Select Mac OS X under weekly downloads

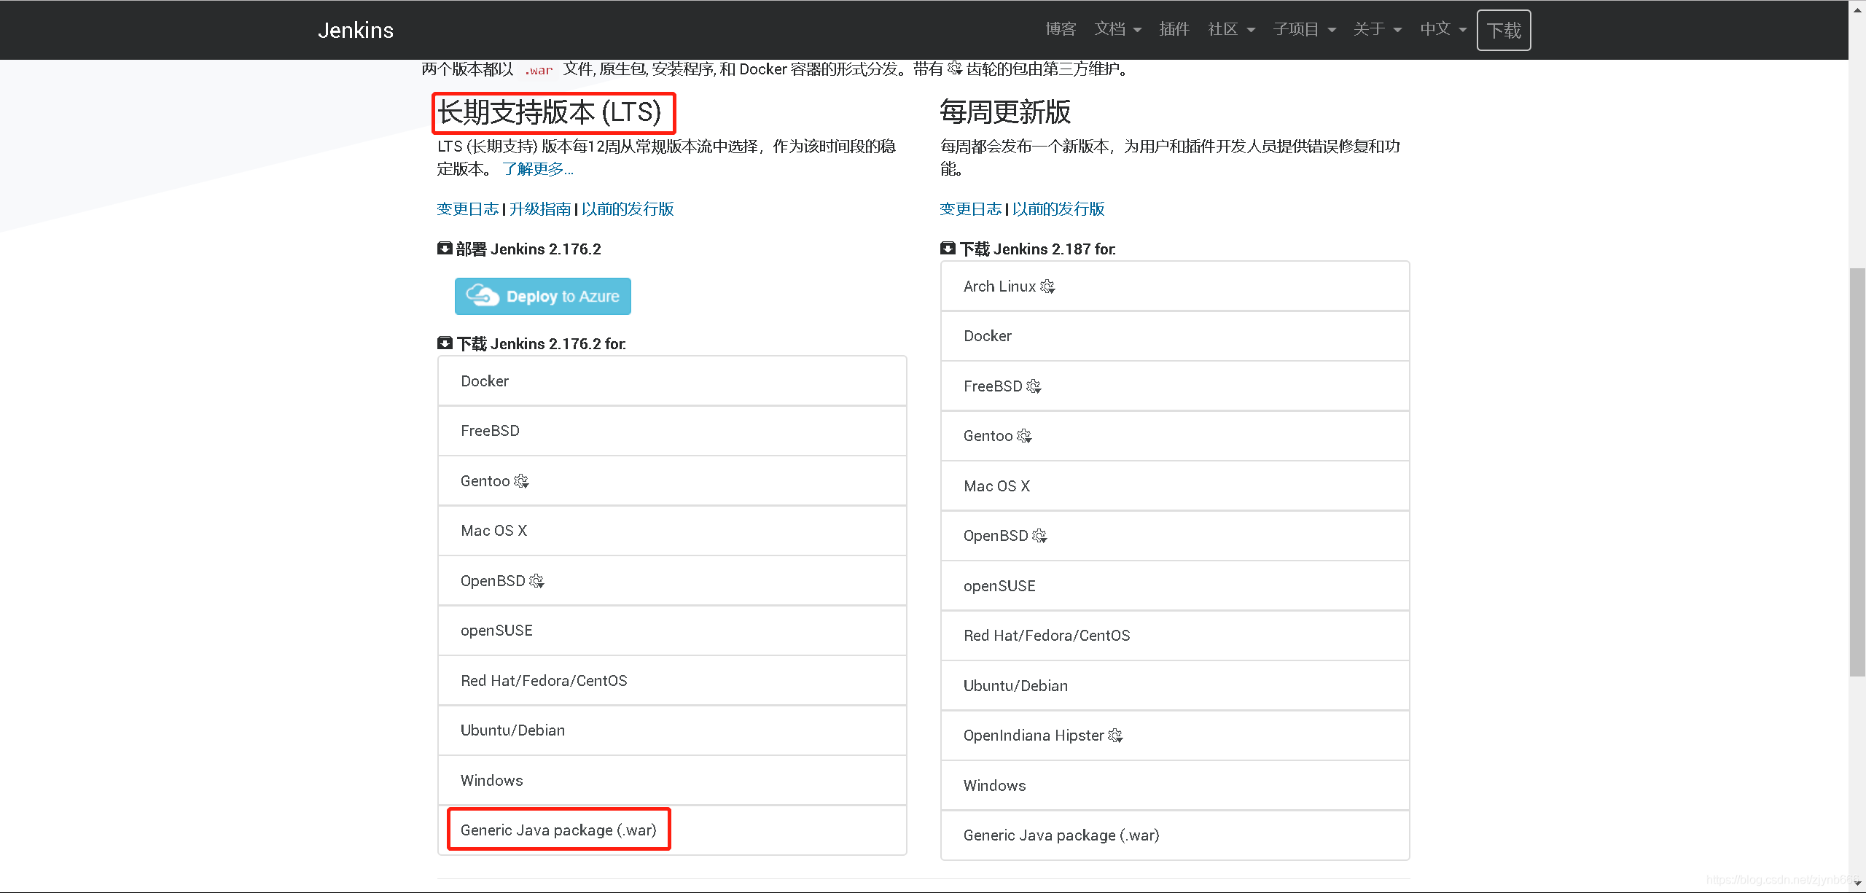click(1175, 486)
